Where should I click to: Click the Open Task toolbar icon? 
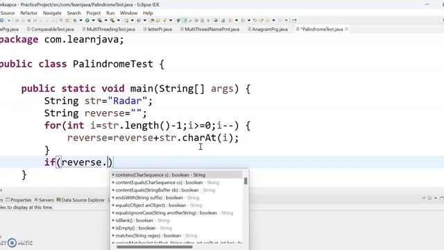tap(158, 20)
